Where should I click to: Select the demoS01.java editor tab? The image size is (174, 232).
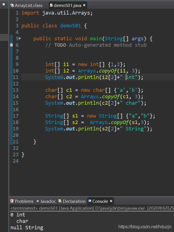point(67,6)
